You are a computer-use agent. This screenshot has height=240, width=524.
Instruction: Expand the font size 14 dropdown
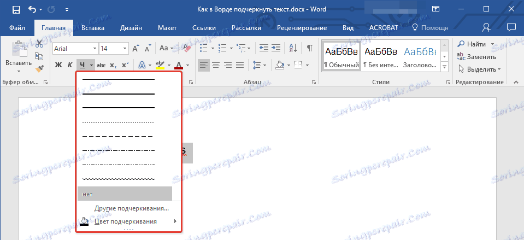point(125,49)
